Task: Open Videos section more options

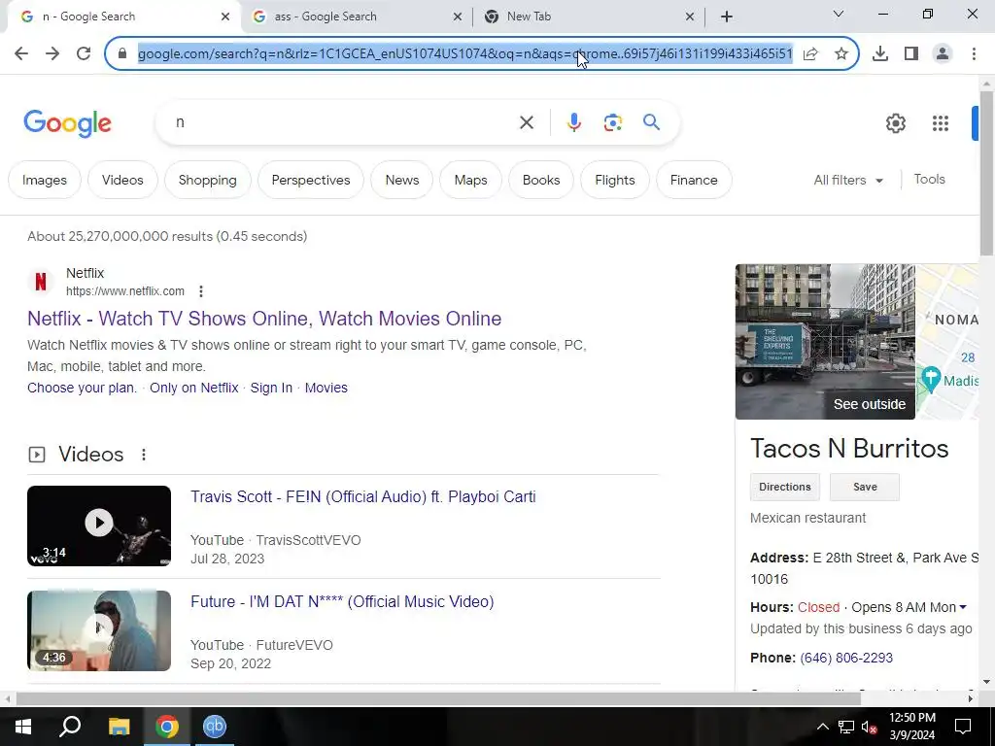Action: tap(144, 455)
